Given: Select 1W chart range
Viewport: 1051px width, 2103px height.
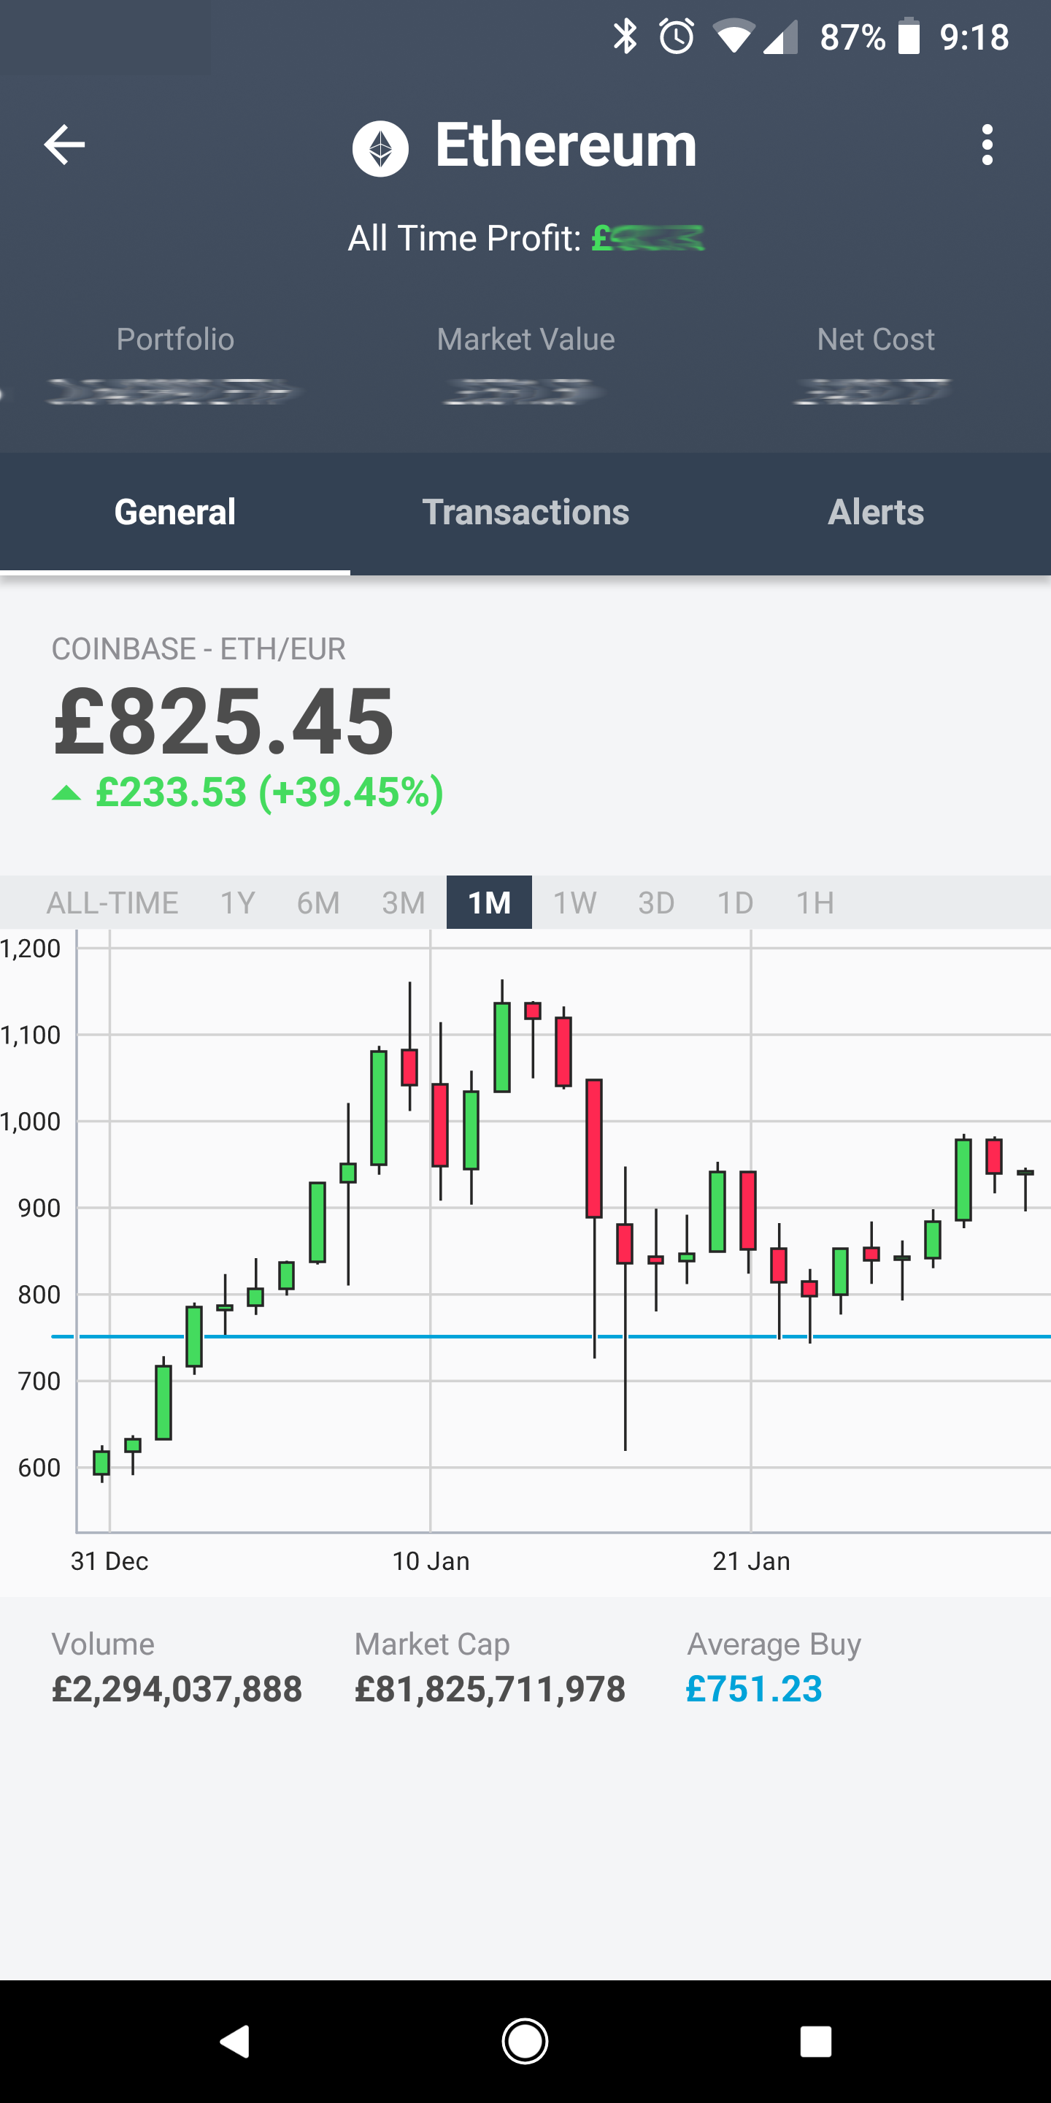Looking at the screenshot, I should pos(575,903).
